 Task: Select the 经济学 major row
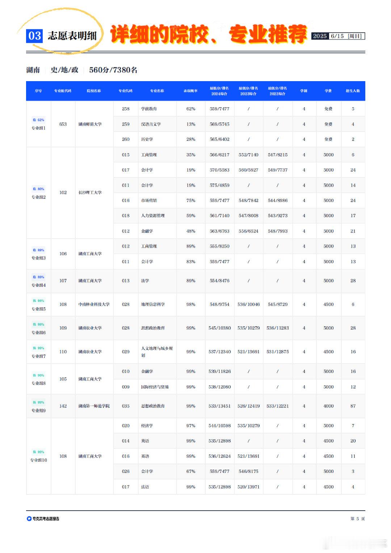click(x=239, y=426)
